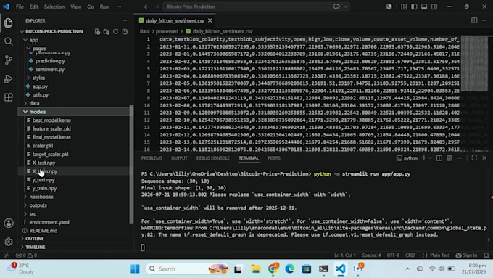Open Run and Debug view

point(9,78)
